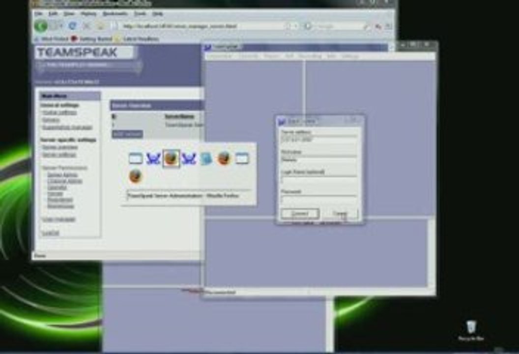Choose the first window icon in the task switcher
The image size is (519, 354).
(135, 158)
